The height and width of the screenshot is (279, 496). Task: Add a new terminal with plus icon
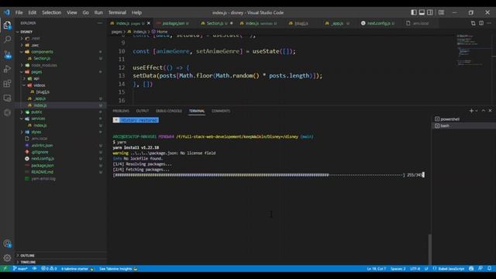pyautogui.click(x=471, y=111)
